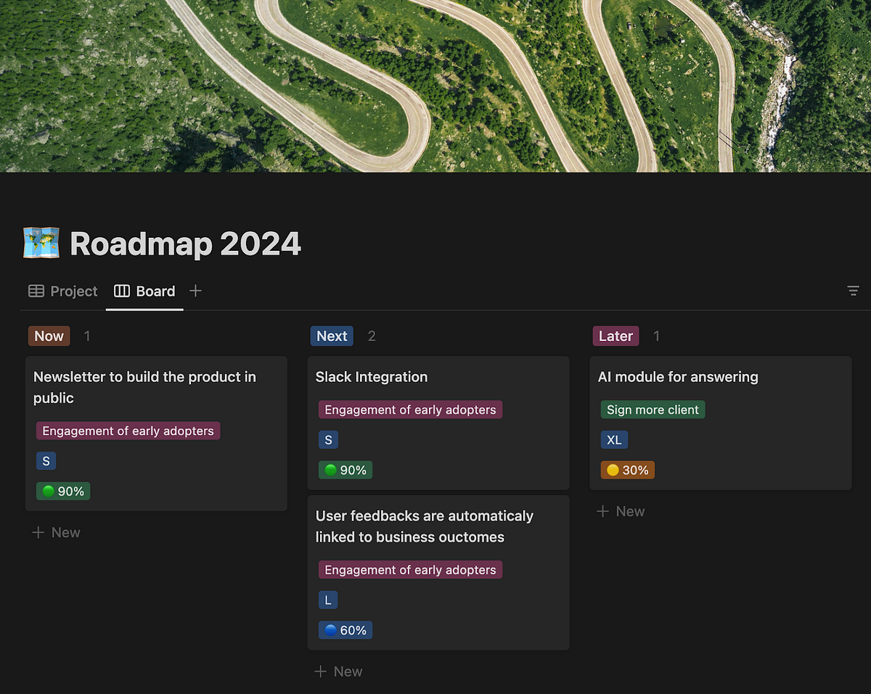Click the map emoji icon of Roadmap 2024

click(x=41, y=243)
